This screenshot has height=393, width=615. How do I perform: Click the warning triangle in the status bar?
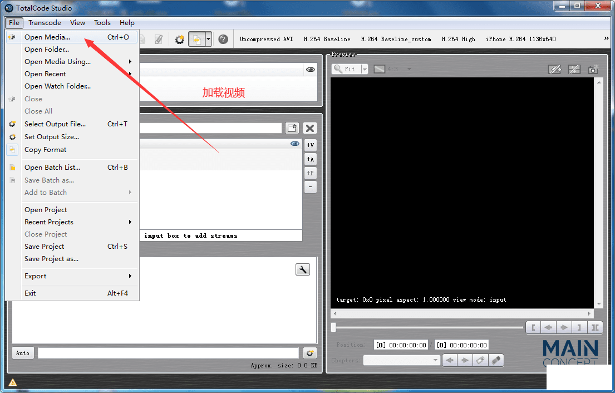[x=13, y=382]
